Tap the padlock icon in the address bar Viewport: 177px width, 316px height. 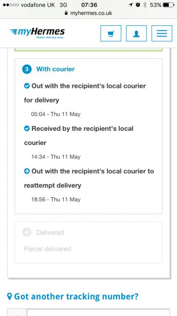[66, 13]
